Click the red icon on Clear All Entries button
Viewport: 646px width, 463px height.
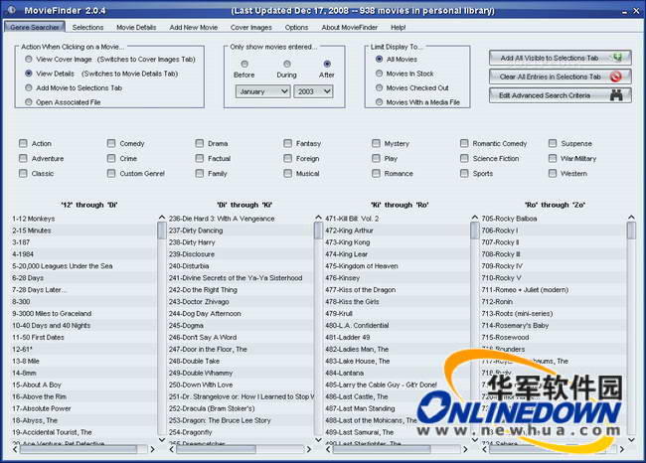tap(615, 77)
